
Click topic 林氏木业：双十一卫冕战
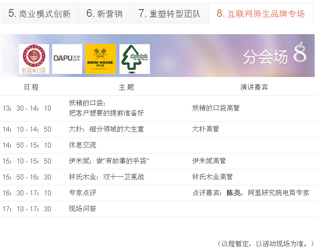[x=106, y=177]
